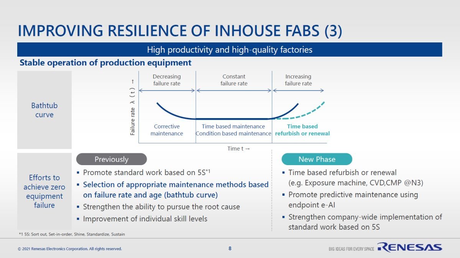Click the Constant failure rate label
This screenshot has width=460, height=258.
(234, 80)
